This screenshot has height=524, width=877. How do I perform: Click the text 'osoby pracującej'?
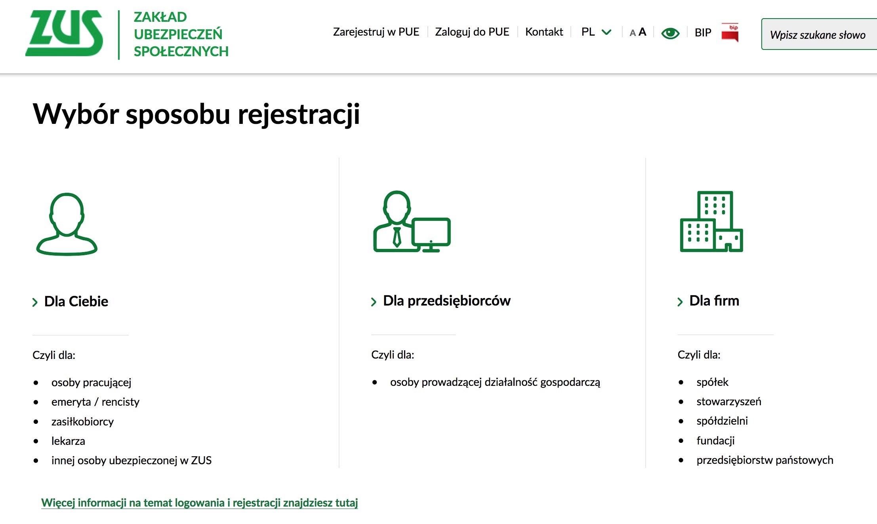[91, 383]
